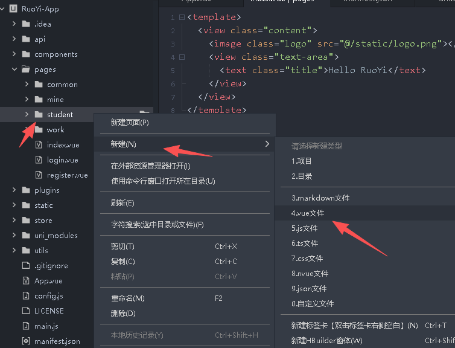The width and height of the screenshot is (455, 348).
Task: Fold the template tag at line 1
Action: (x=182, y=18)
